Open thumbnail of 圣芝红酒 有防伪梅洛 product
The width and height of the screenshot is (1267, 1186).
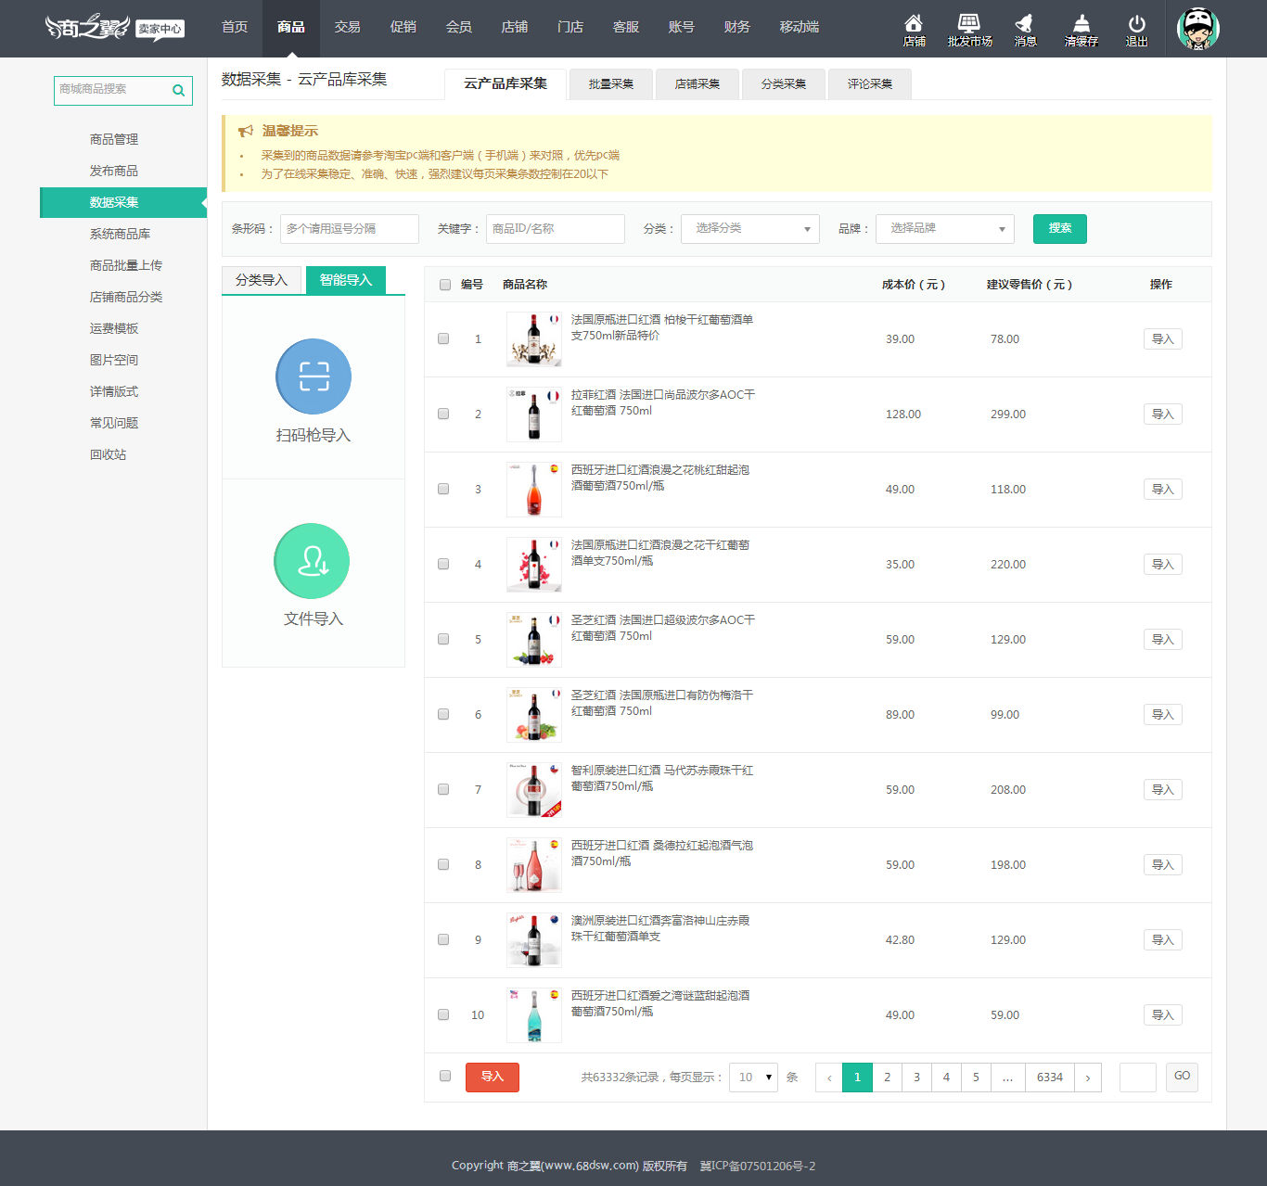pyautogui.click(x=534, y=715)
